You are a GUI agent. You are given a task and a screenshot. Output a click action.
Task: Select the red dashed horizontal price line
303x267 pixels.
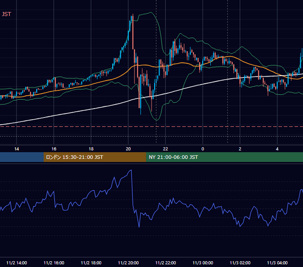(151, 126)
